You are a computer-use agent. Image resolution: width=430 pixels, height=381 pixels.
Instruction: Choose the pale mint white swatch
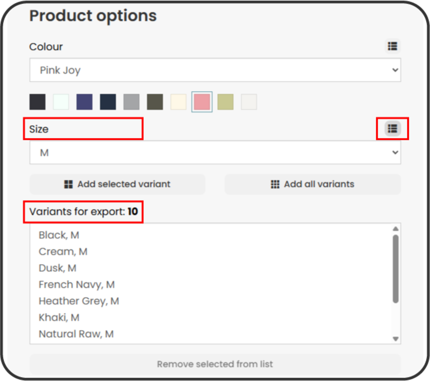[x=61, y=102]
